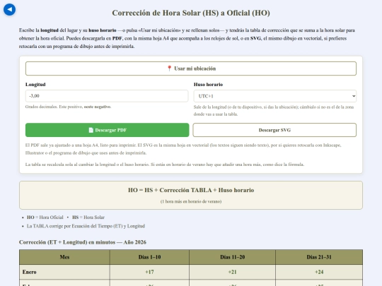The image size is (382, 286).
Task: Click the Huso horario field label
Action: [x=208, y=85]
